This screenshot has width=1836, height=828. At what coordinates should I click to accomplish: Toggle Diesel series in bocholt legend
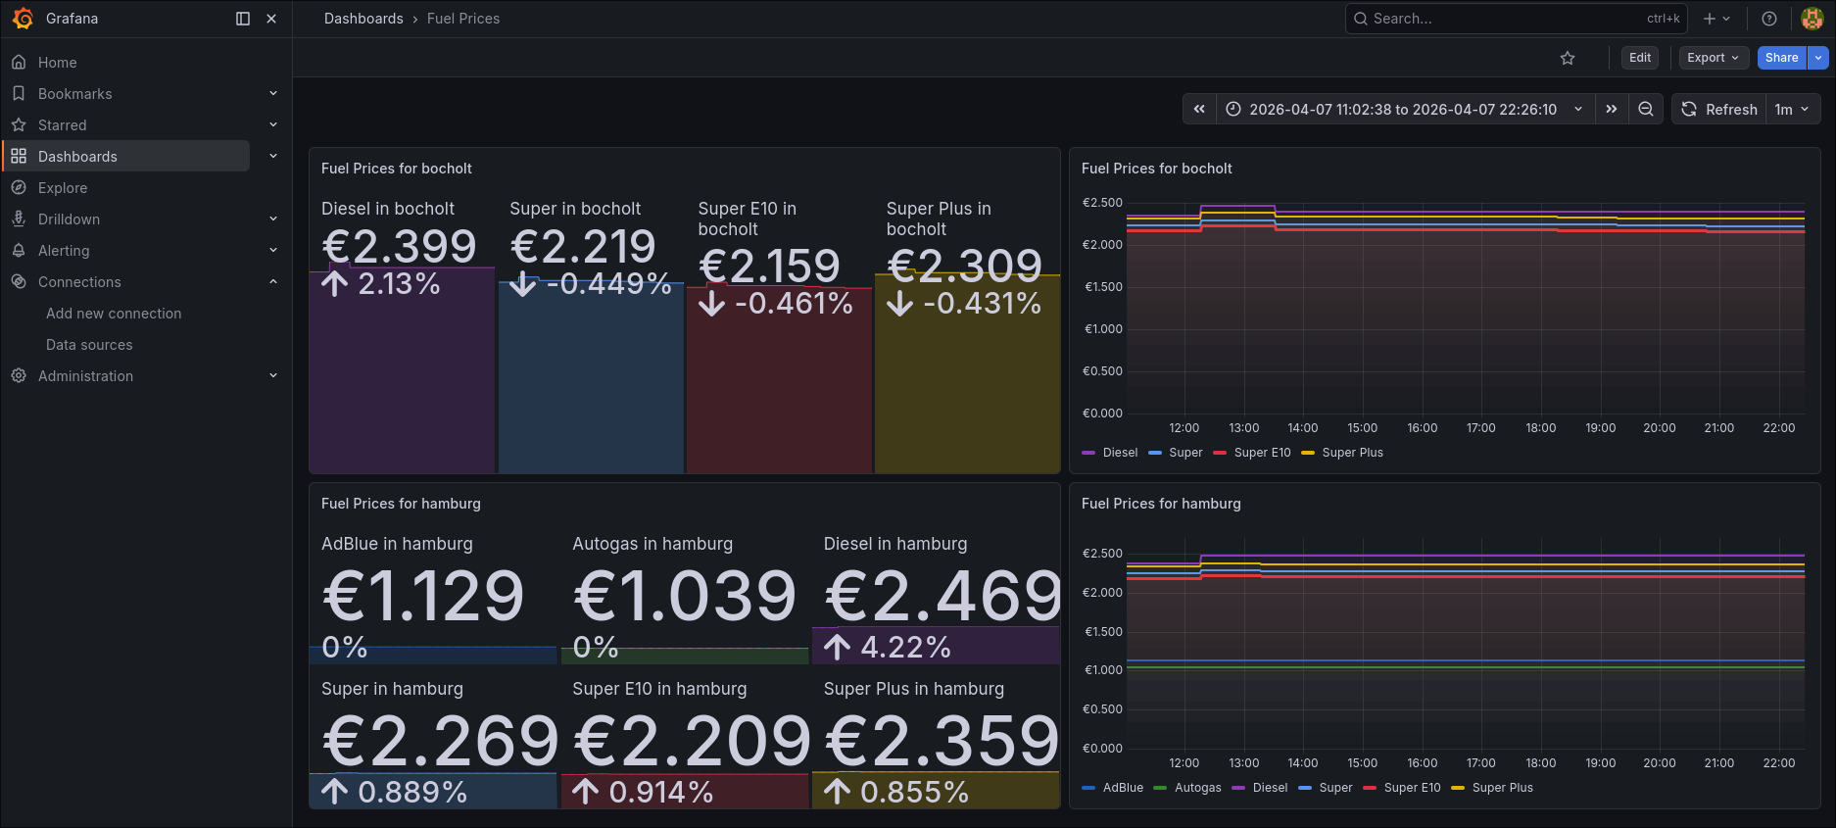click(x=1119, y=453)
